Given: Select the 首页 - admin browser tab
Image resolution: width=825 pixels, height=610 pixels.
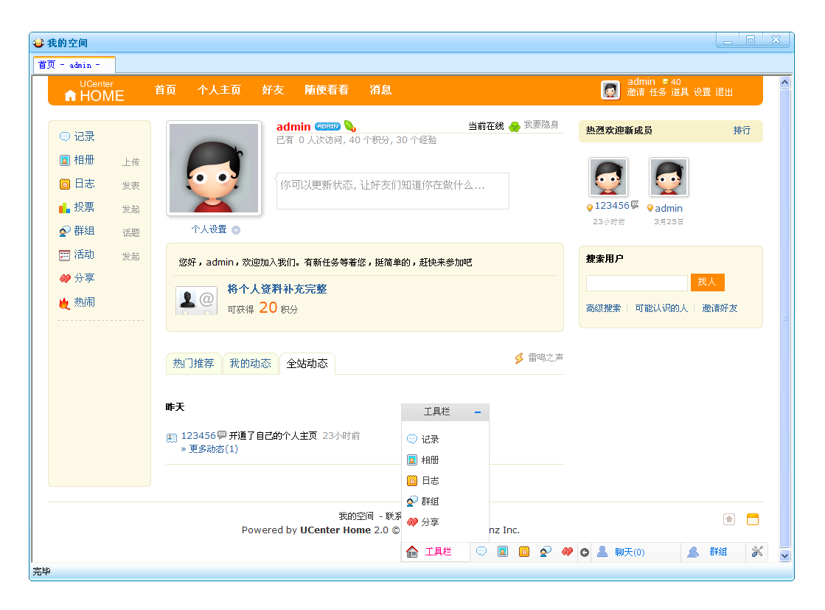Looking at the screenshot, I should point(74,65).
